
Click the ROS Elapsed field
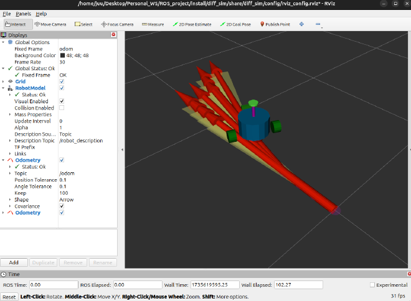(x=138, y=285)
